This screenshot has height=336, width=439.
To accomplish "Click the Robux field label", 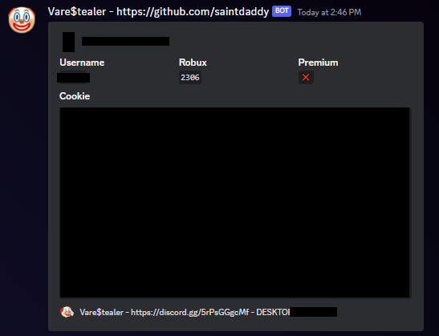I will pos(193,63).
